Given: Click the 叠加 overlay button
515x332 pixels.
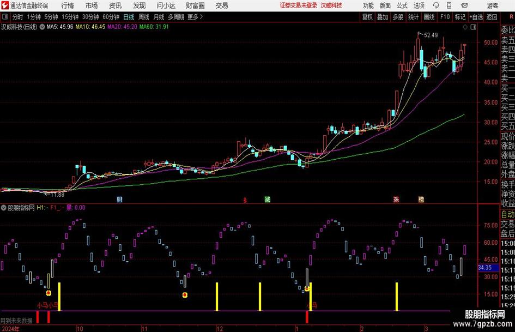Looking at the screenshot, I should pyautogui.click(x=383, y=17).
